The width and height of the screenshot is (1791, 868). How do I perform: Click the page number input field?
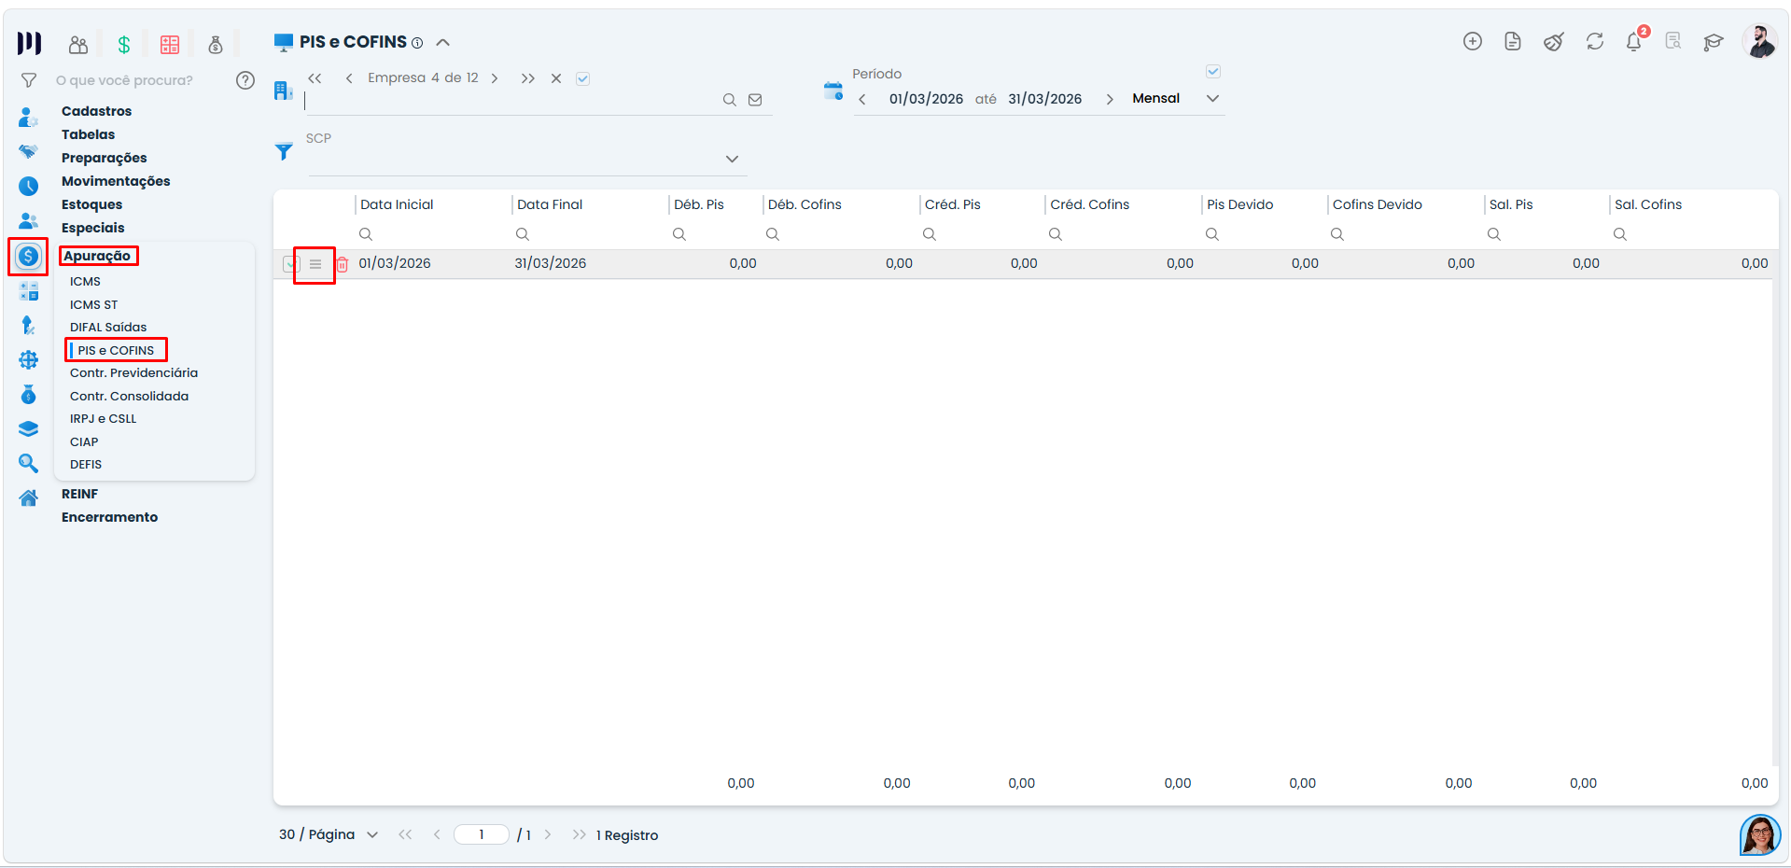click(482, 834)
